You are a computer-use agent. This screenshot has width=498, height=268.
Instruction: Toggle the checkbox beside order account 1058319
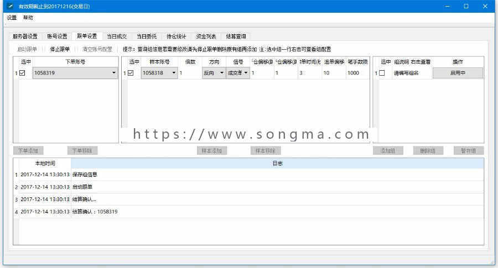[x=22, y=73]
